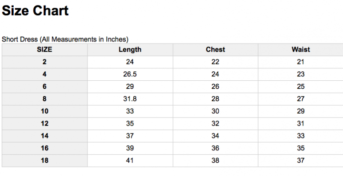Viewport: 343px width, 176px height.
Task: Click the waist value 31 cell
Action: 301,124
